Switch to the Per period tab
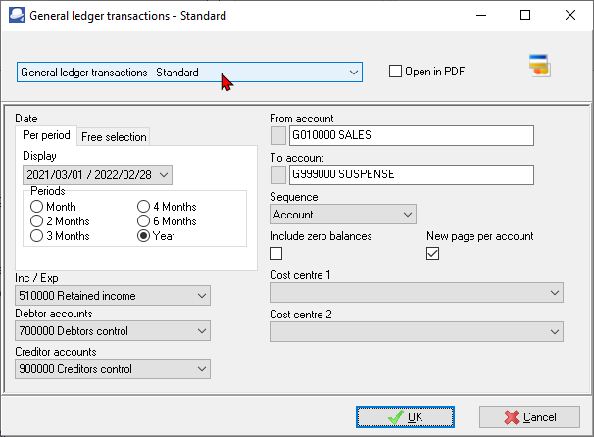The width and height of the screenshot is (594, 437). click(x=46, y=136)
